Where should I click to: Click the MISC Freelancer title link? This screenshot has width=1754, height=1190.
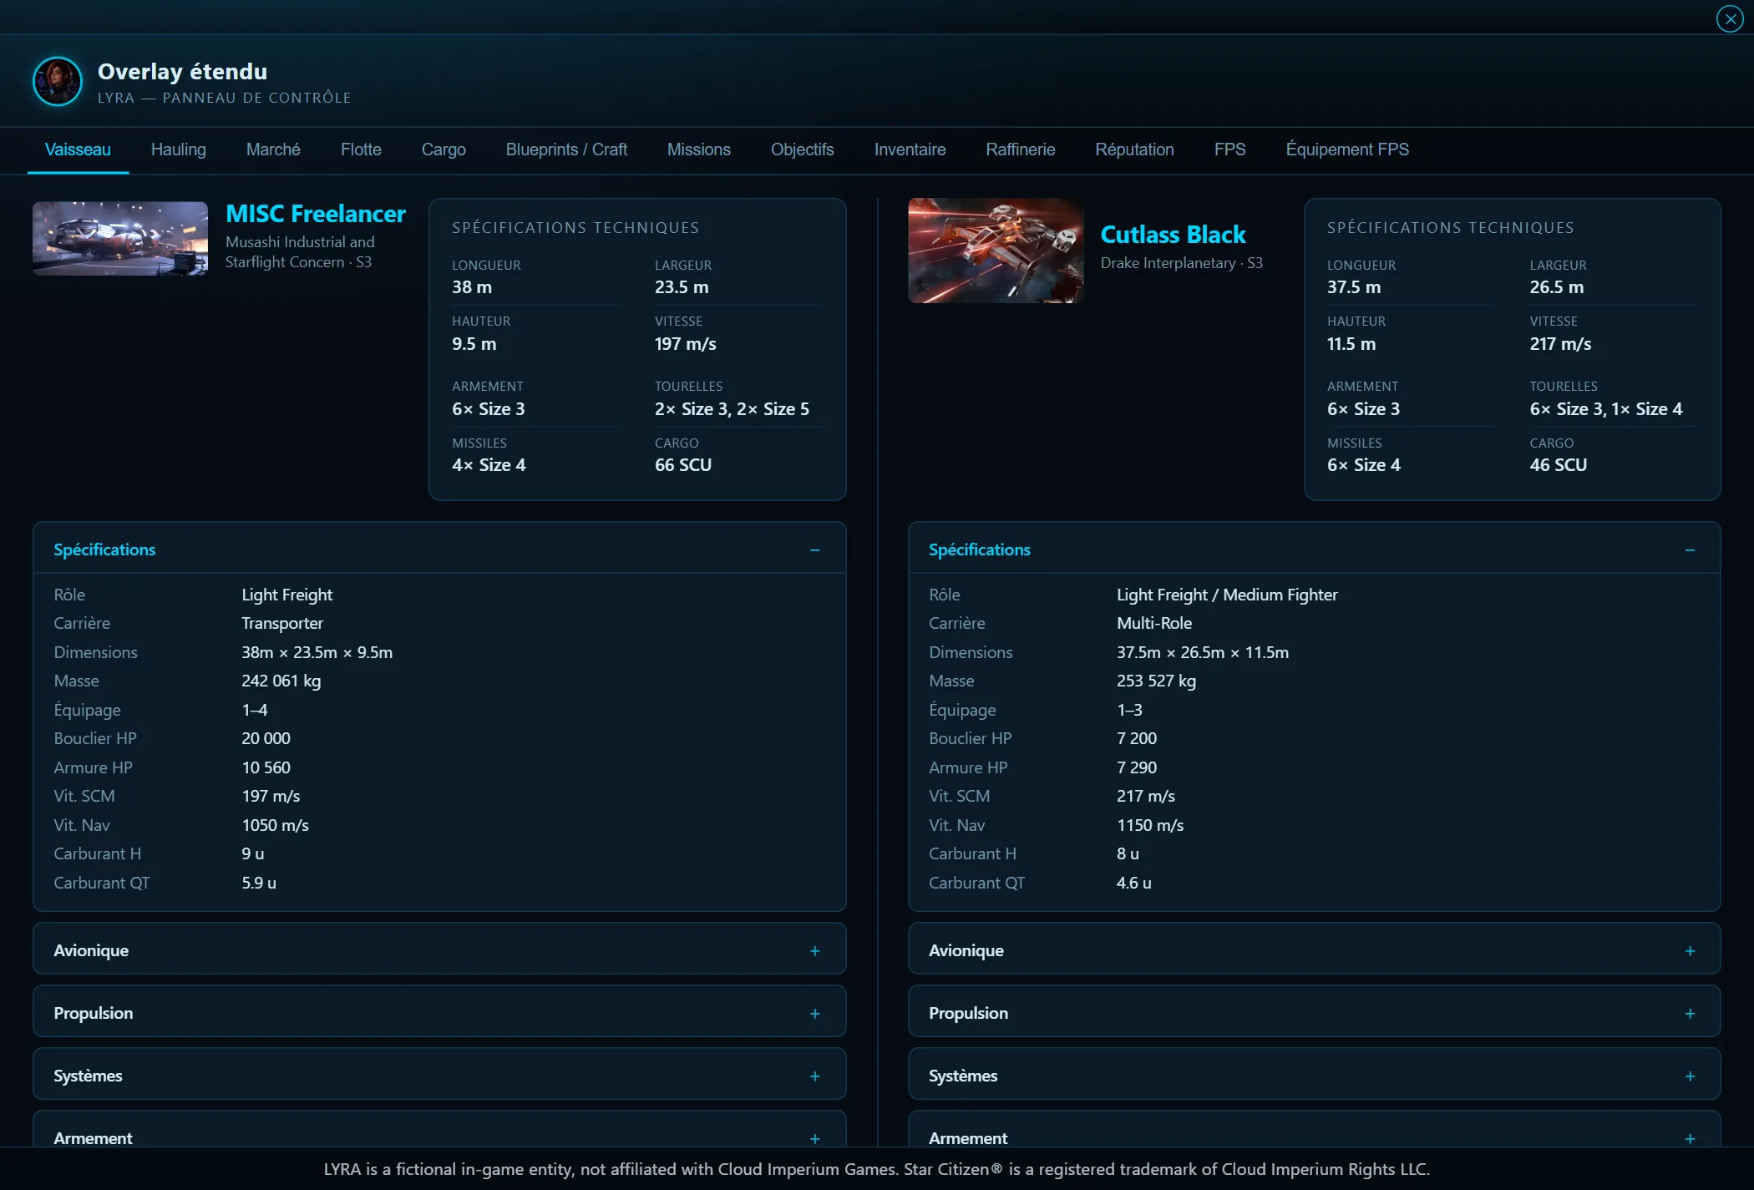316,214
